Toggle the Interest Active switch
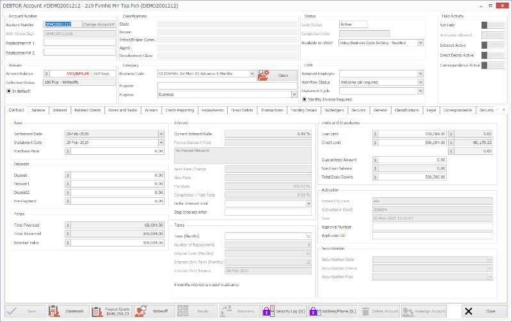 493,45
